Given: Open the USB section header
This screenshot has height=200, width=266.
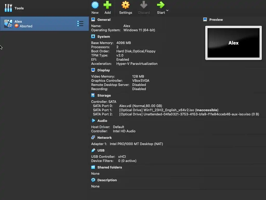Looking at the screenshot, I should (101, 150).
